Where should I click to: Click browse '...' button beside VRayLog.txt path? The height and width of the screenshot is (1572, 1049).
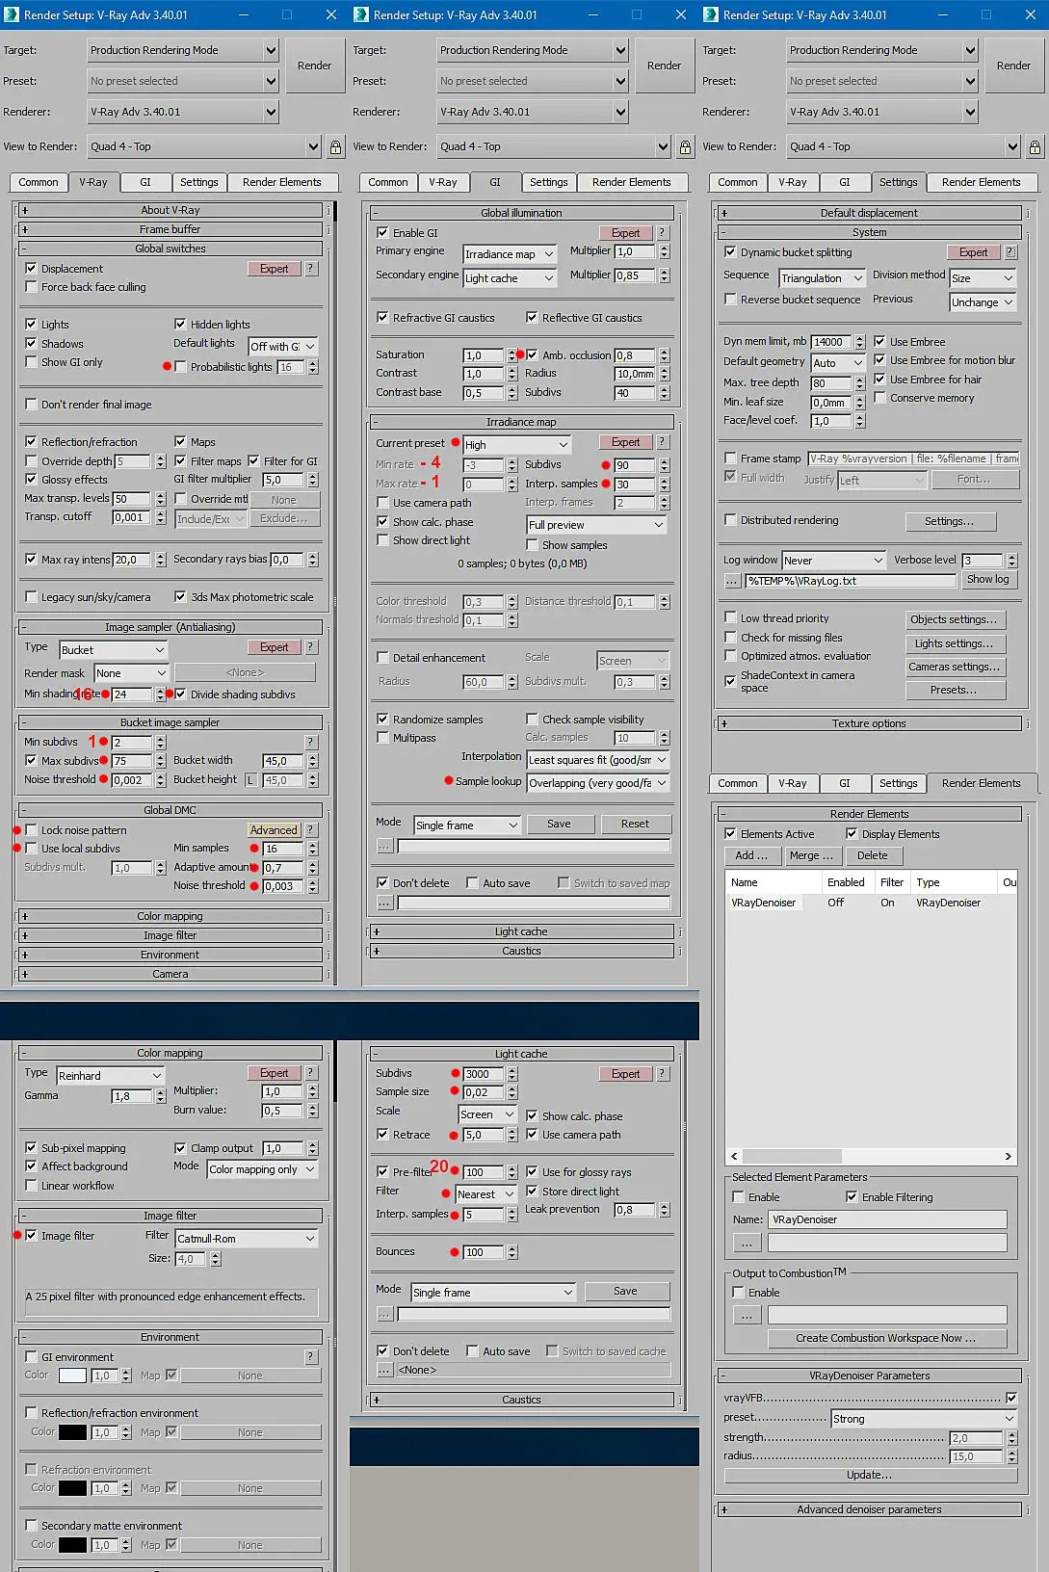click(x=732, y=581)
